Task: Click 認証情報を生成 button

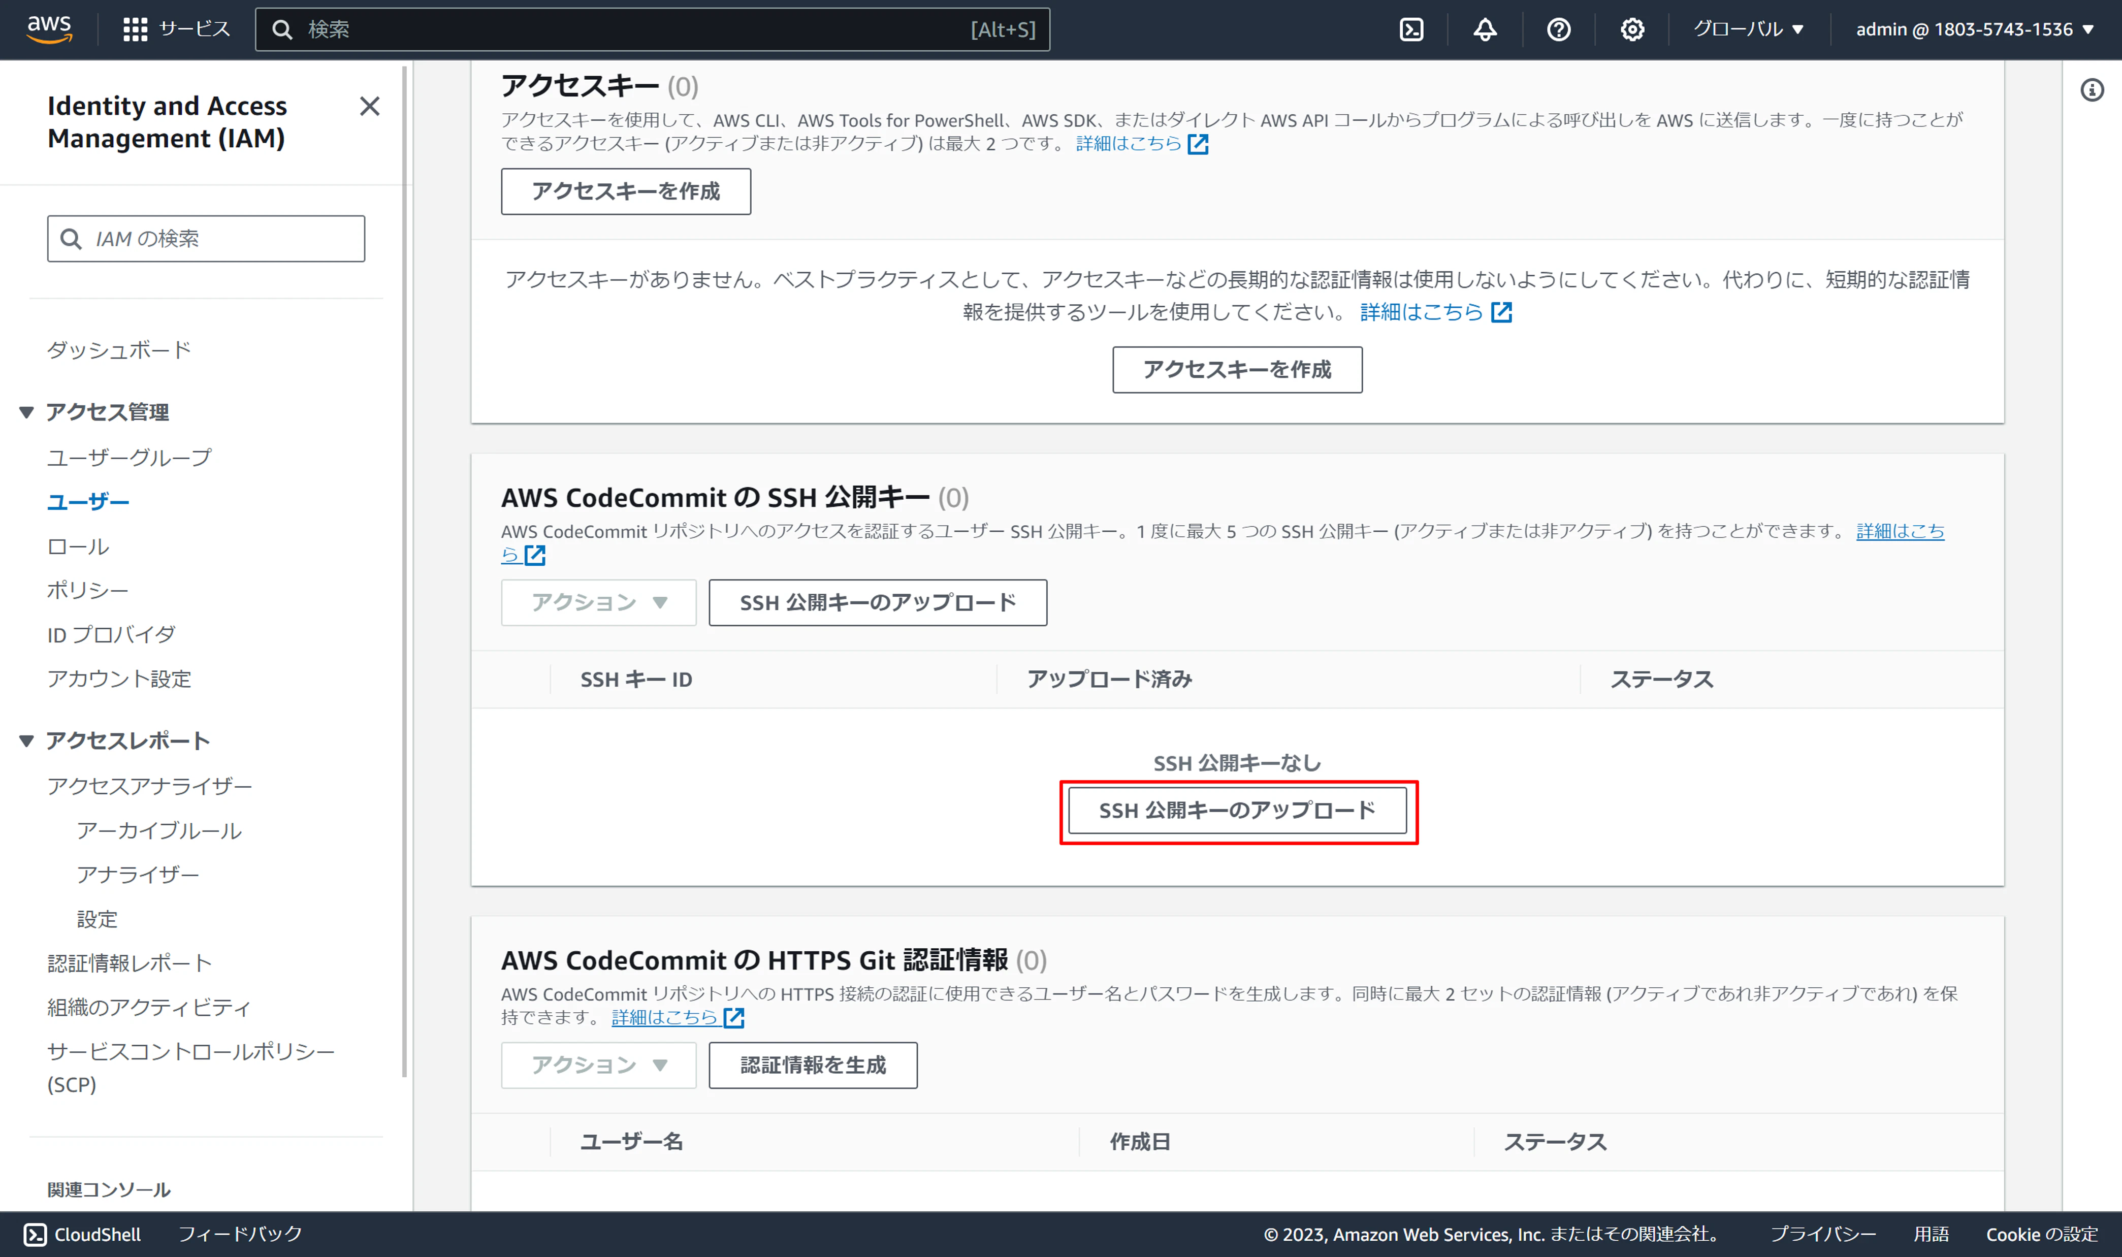Action: coord(812,1065)
